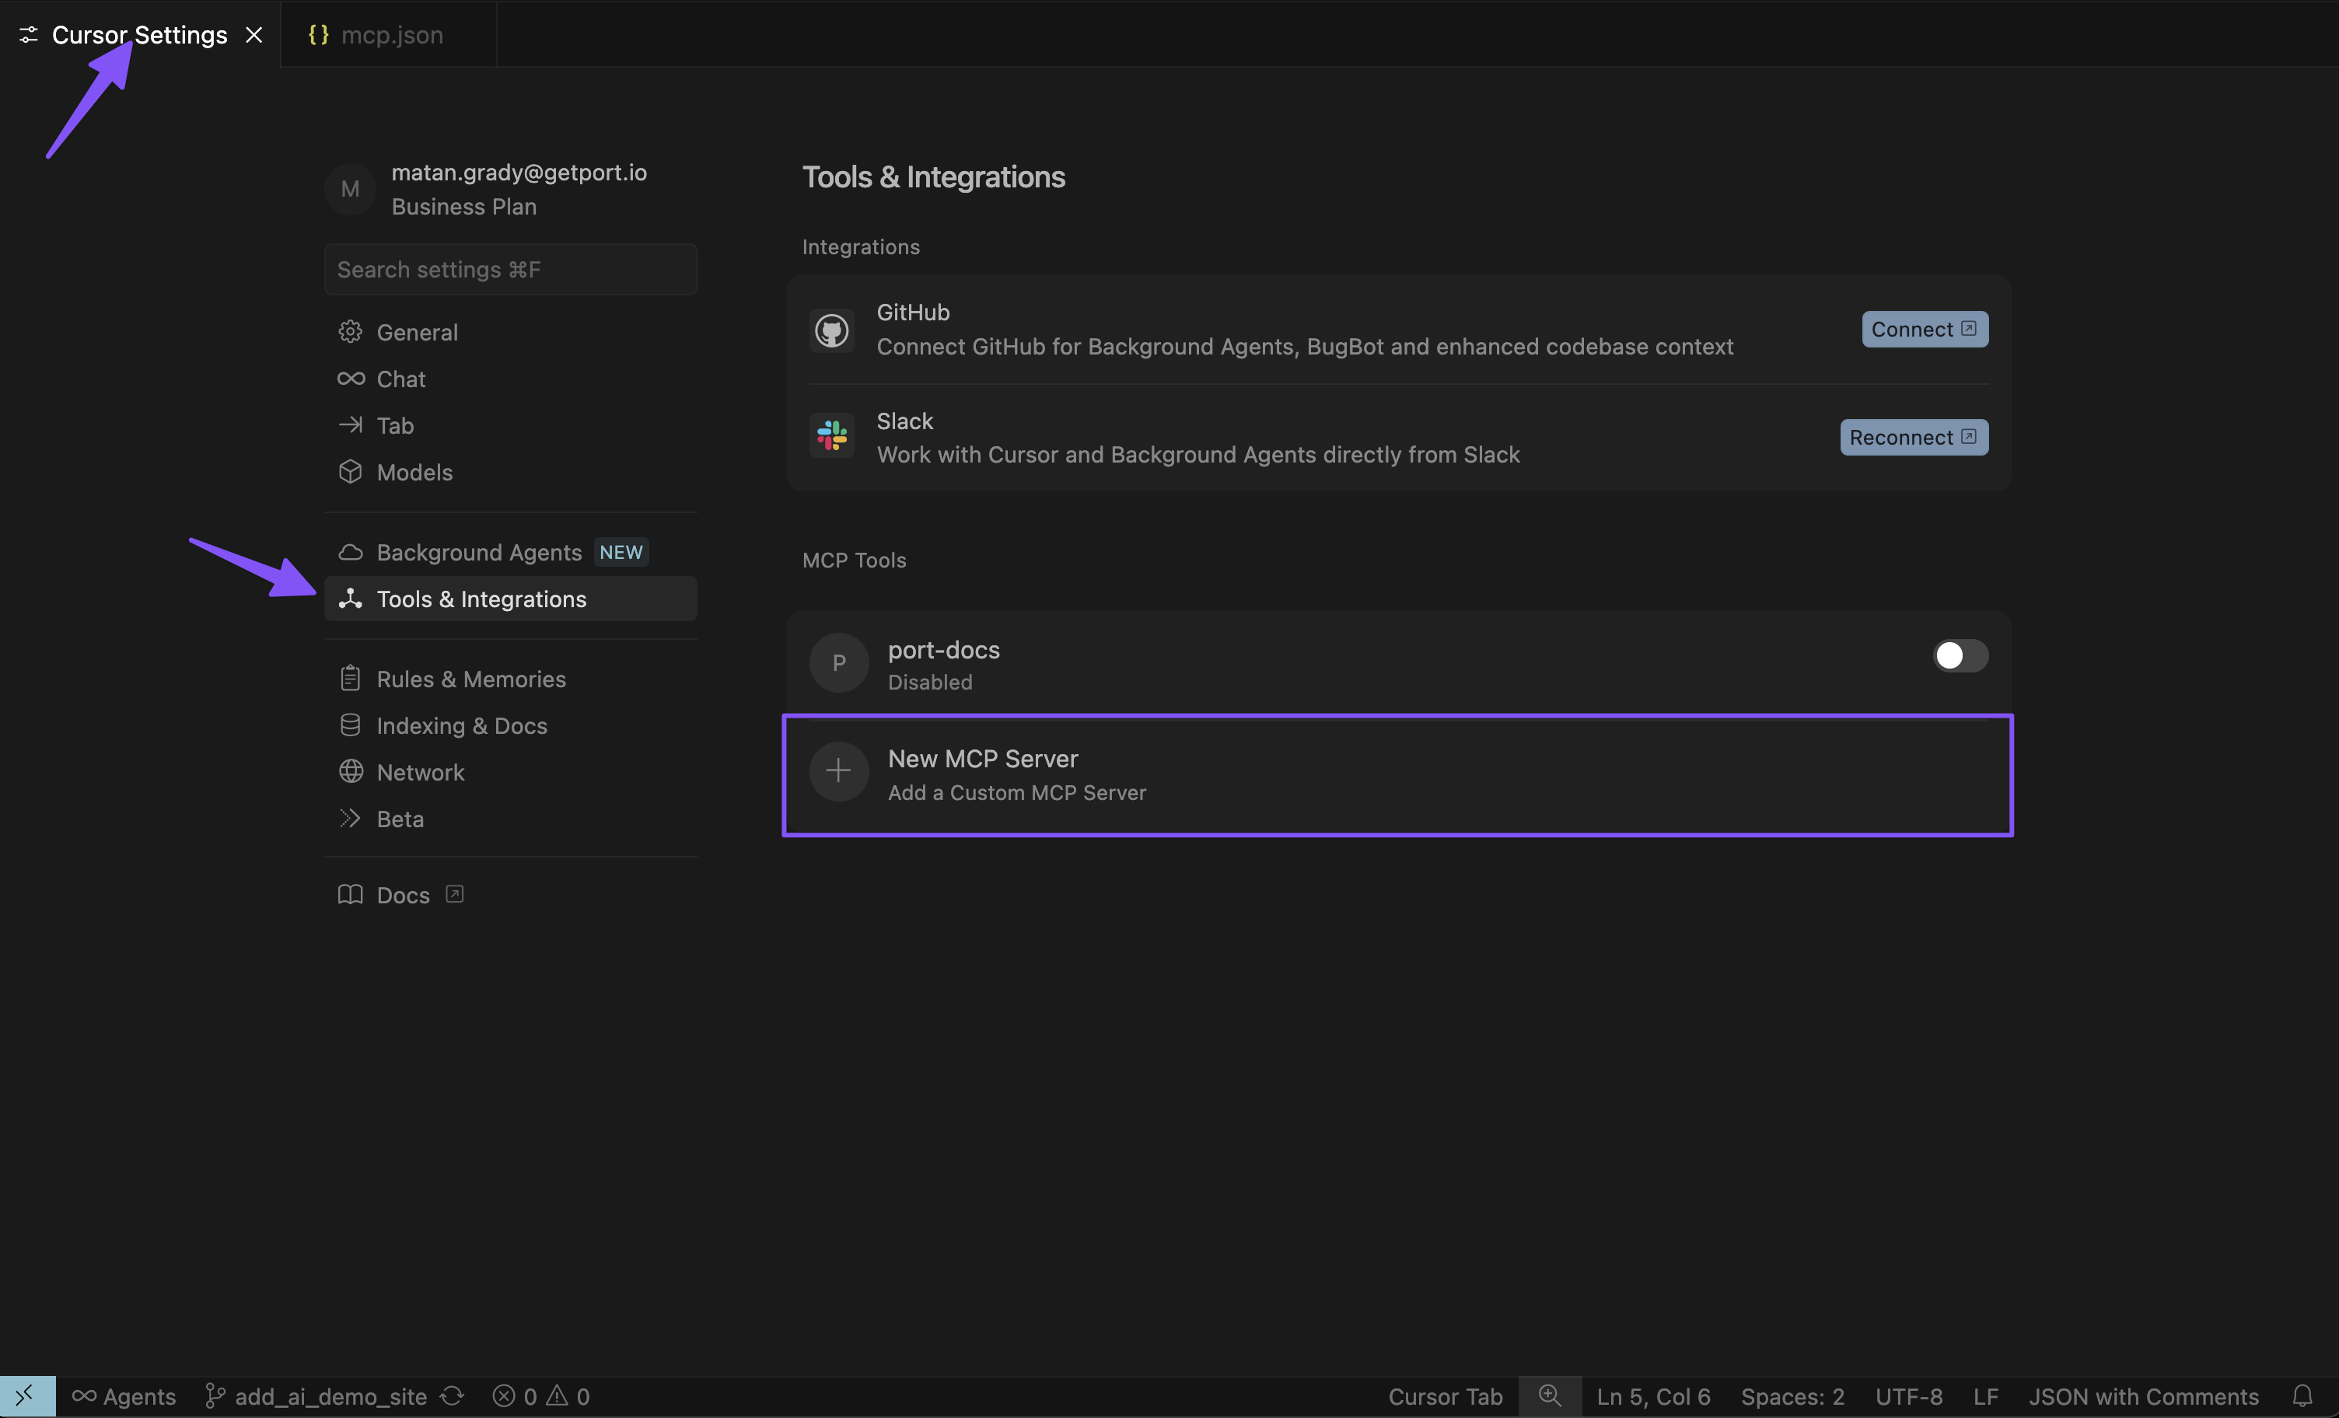Image resolution: width=2339 pixels, height=1418 pixels.
Task: Click the GitHub integration logo
Action: [x=831, y=330]
